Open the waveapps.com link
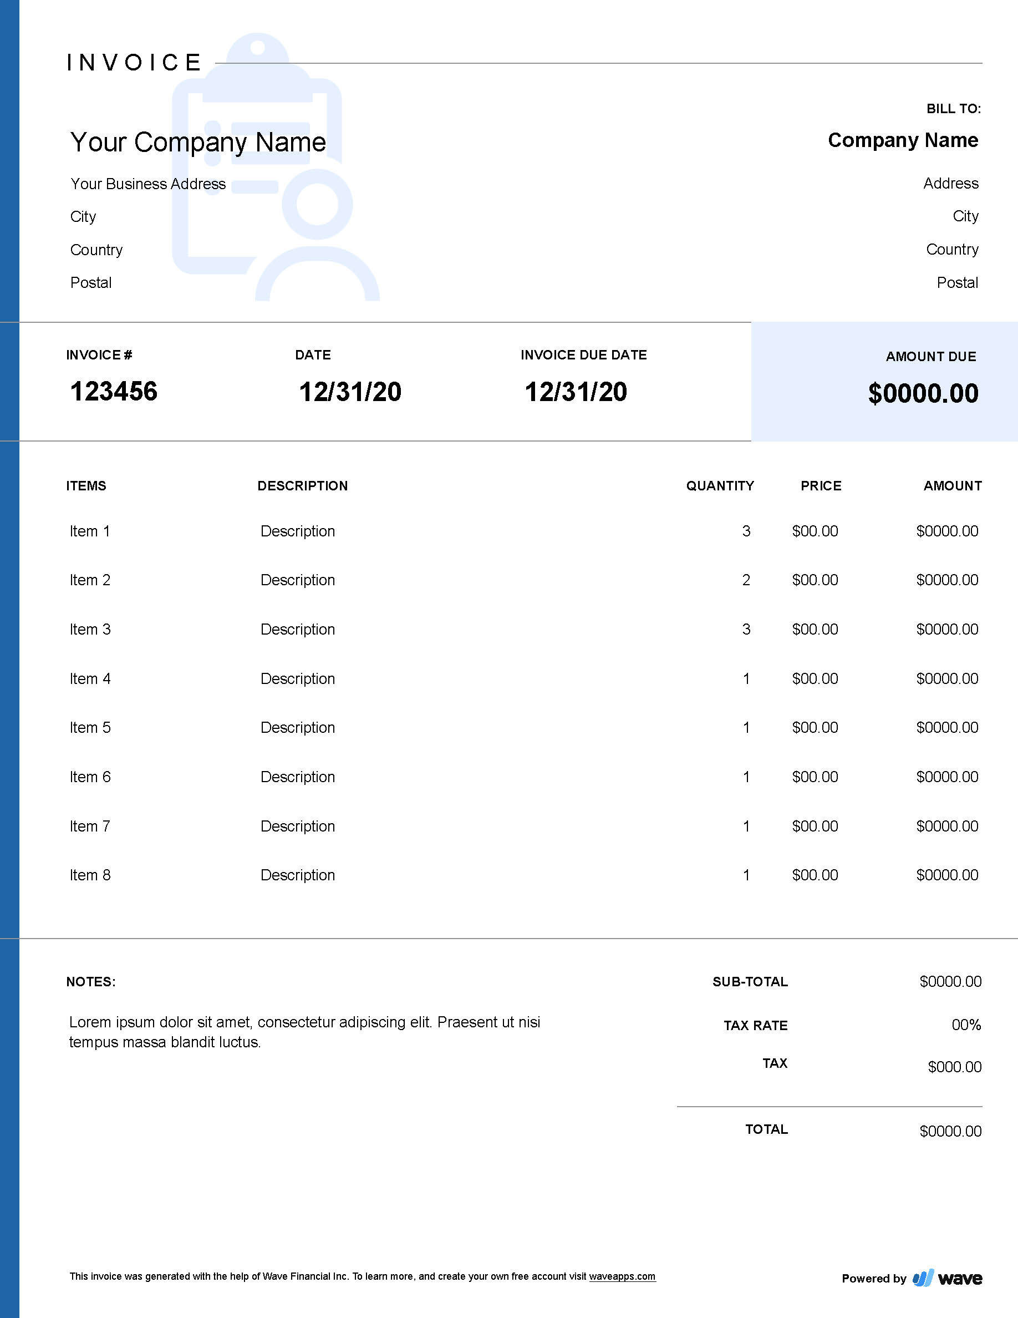 point(622,1276)
